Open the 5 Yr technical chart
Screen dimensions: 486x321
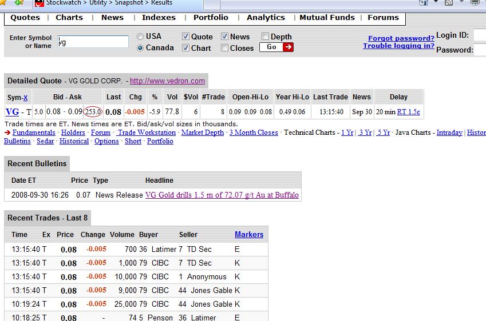click(384, 133)
